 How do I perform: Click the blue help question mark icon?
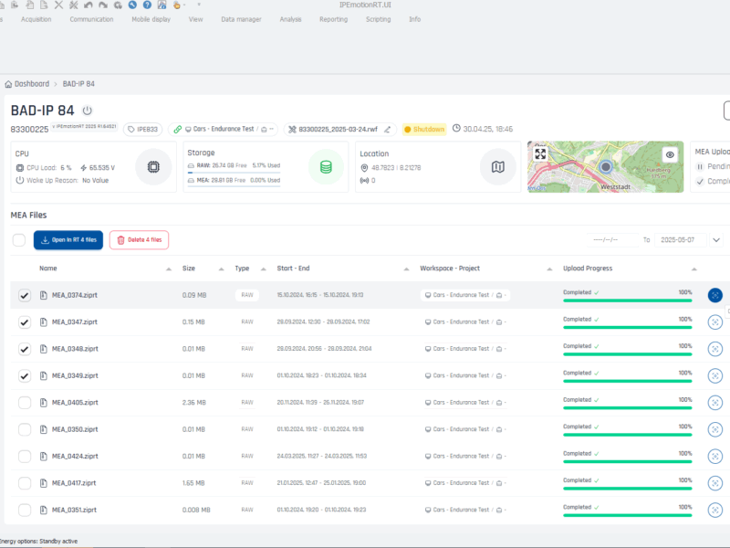click(147, 5)
